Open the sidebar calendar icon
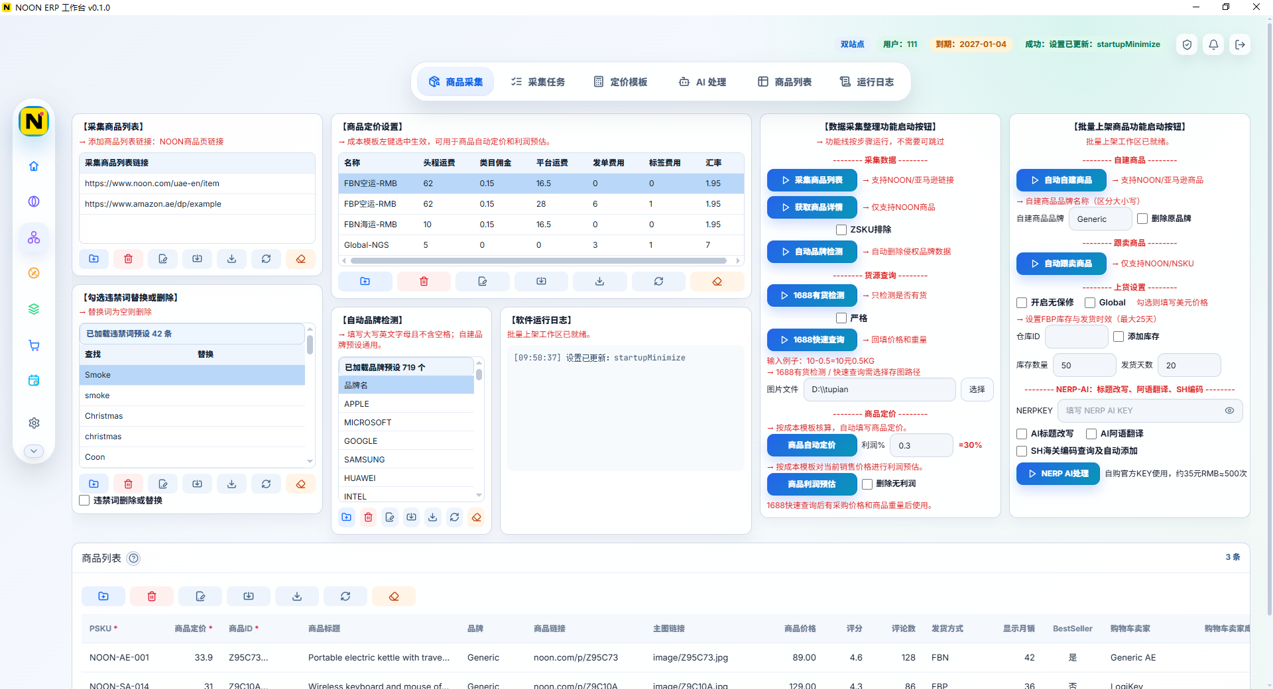The height and width of the screenshot is (689, 1273). [x=34, y=380]
